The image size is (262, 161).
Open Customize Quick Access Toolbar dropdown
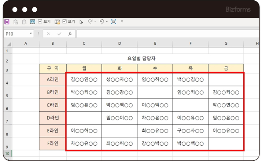pos(122,22)
